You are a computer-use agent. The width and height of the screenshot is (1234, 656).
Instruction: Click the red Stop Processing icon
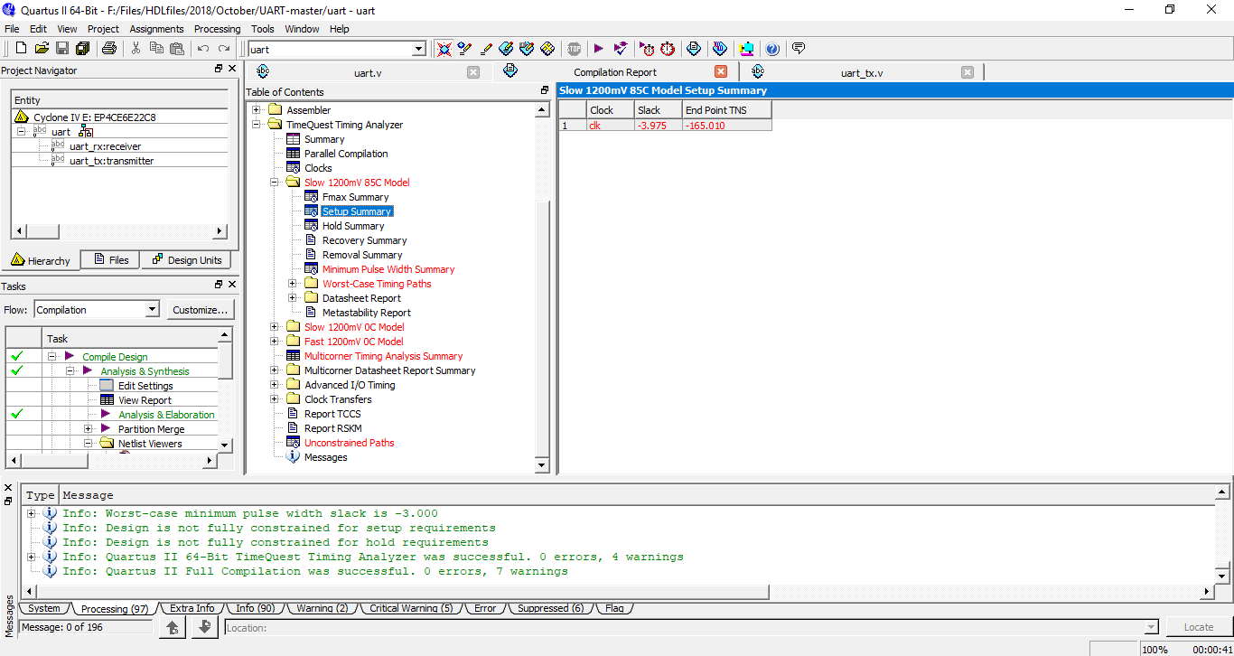pos(575,49)
